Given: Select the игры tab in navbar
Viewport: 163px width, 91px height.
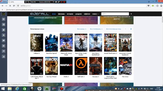Looking at the screenshot, I should 54,14.
